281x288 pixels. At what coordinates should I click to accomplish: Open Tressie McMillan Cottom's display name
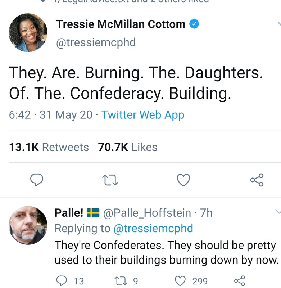tap(121, 24)
